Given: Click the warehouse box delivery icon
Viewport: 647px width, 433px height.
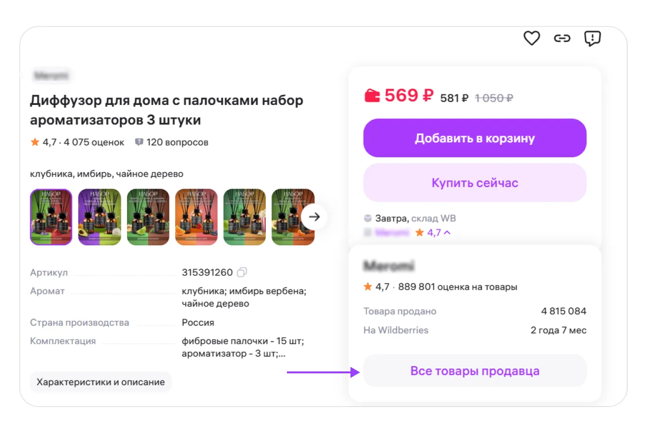Looking at the screenshot, I should [368, 218].
